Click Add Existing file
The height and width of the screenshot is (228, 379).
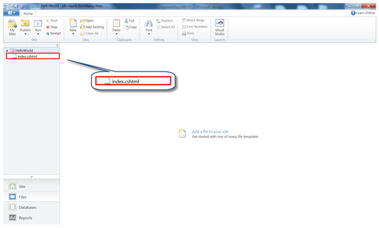[92, 27]
